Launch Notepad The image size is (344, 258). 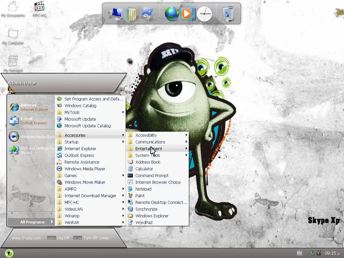[x=158, y=189]
